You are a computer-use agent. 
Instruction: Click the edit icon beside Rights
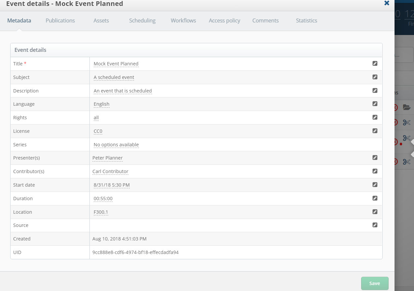click(x=375, y=117)
